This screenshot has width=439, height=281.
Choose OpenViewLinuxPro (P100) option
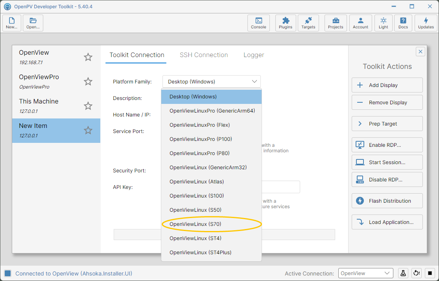(211, 139)
